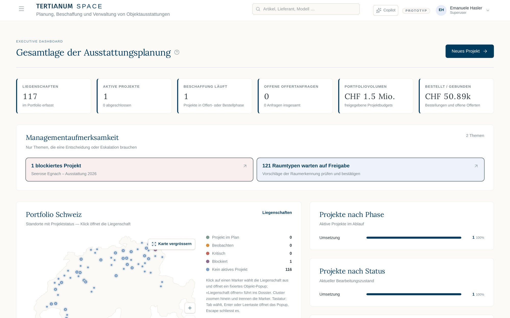Click the "116" count in the map legend
Screen dimensions: 510x318
(x=288, y=269)
